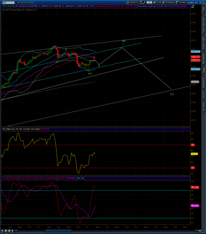Click the (B) wave label on the chart

pyautogui.click(x=124, y=41)
